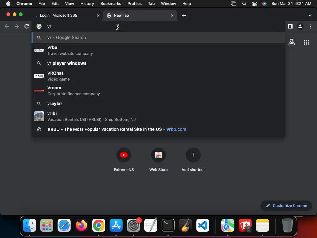Open the Google apps grid
317x238 pixels.
pyautogui.click(x=306, y=42)
